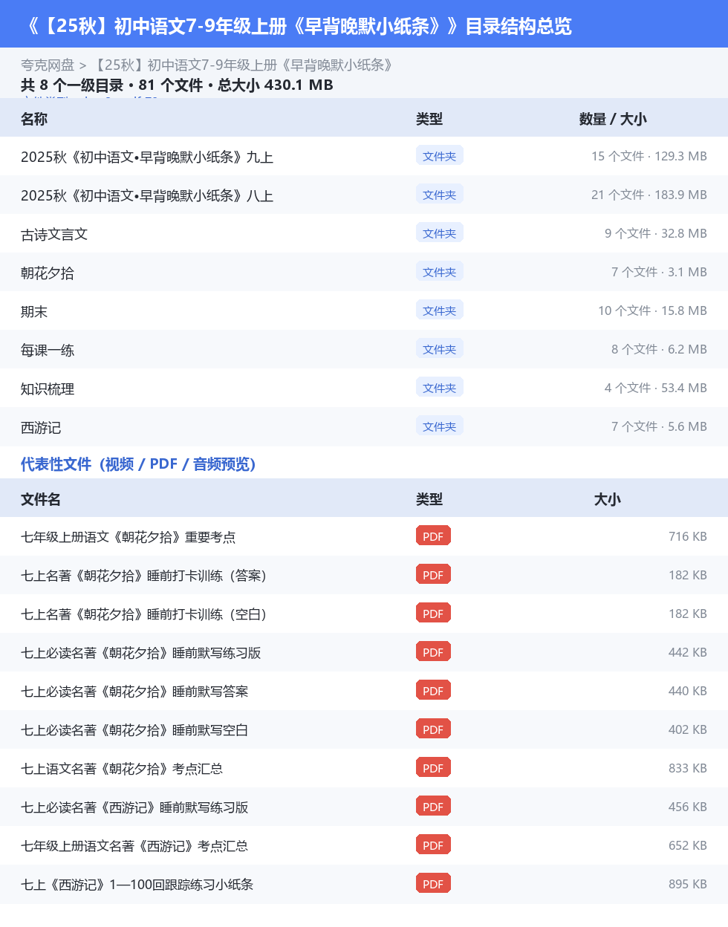728x927 pixels.
Task: Click 代表性文件（视频 / PDF / 音频预览）heading
Action: [x=138, y=464]
